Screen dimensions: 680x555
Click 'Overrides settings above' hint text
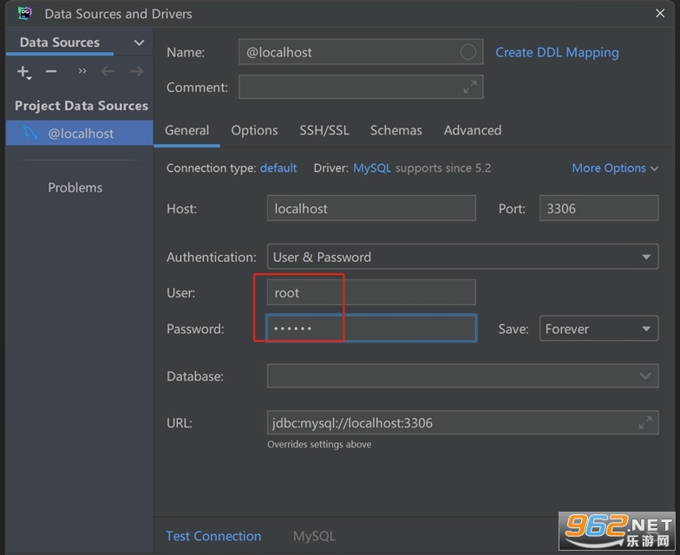[319, 444]
